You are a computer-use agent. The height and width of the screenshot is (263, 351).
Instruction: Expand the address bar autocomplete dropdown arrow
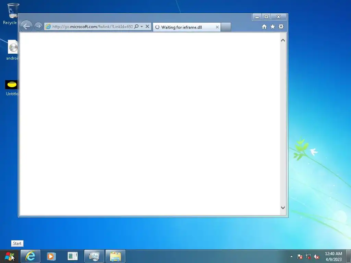(142, 26)
